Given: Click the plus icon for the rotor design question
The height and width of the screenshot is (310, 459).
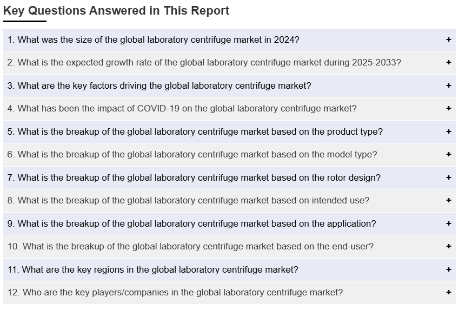Looking at the screenshot, I should click(x=449, y=177).
